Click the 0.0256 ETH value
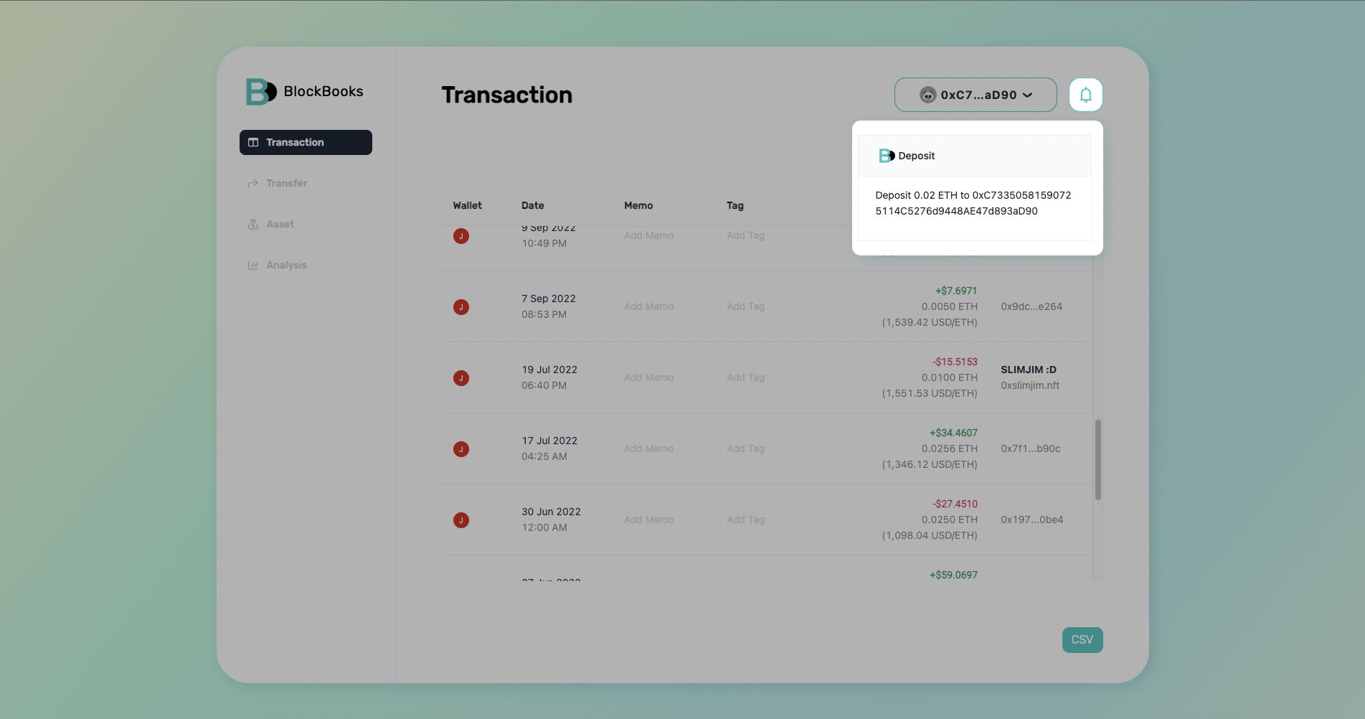Viewport: 1365px width, 719px height. [950, 448]
